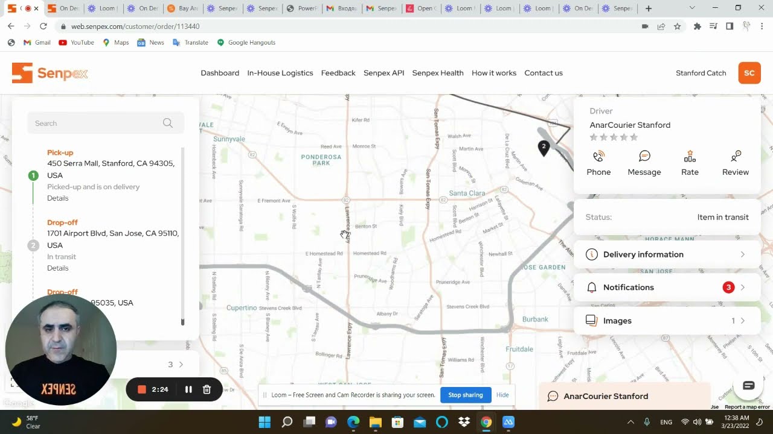Go back in Chrome
The height and width of the screenshot is (434, 773).
(11, 27)
